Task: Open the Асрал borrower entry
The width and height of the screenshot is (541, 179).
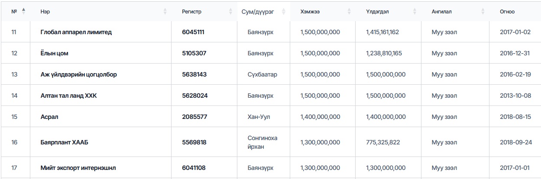Action: point(49,117)
